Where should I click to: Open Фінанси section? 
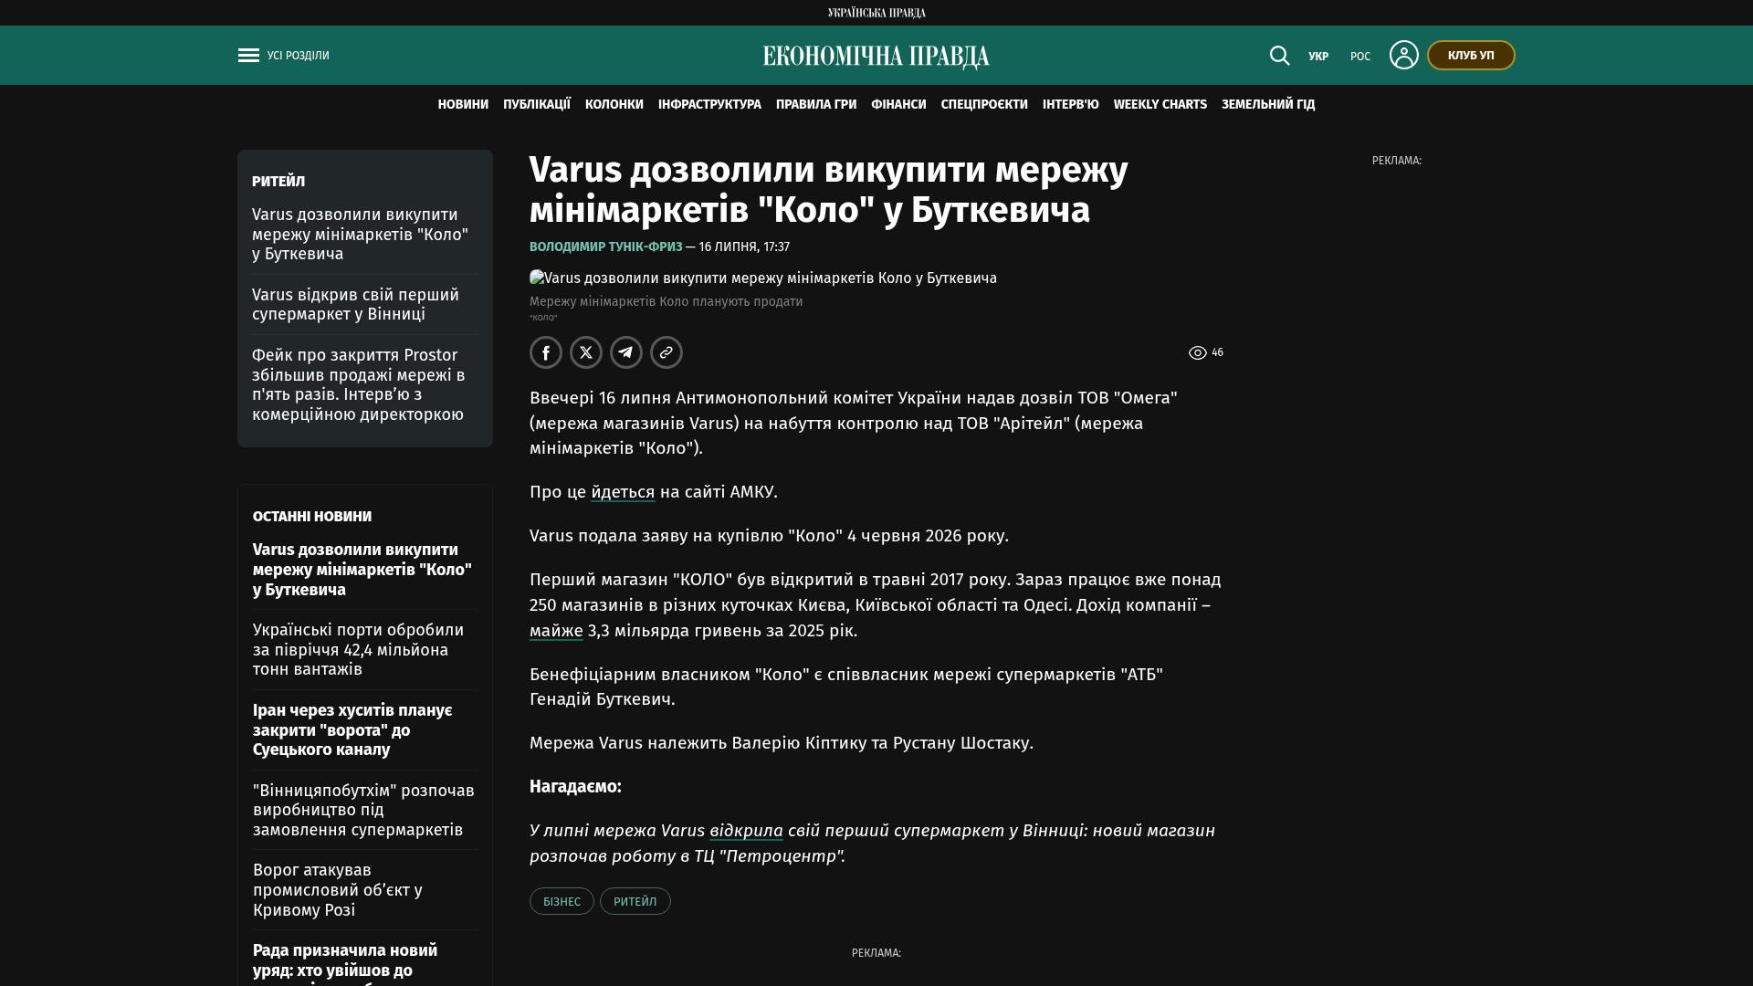898,105
